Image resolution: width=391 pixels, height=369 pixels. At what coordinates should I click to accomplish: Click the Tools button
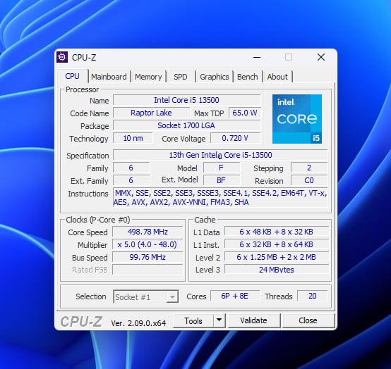193,320
